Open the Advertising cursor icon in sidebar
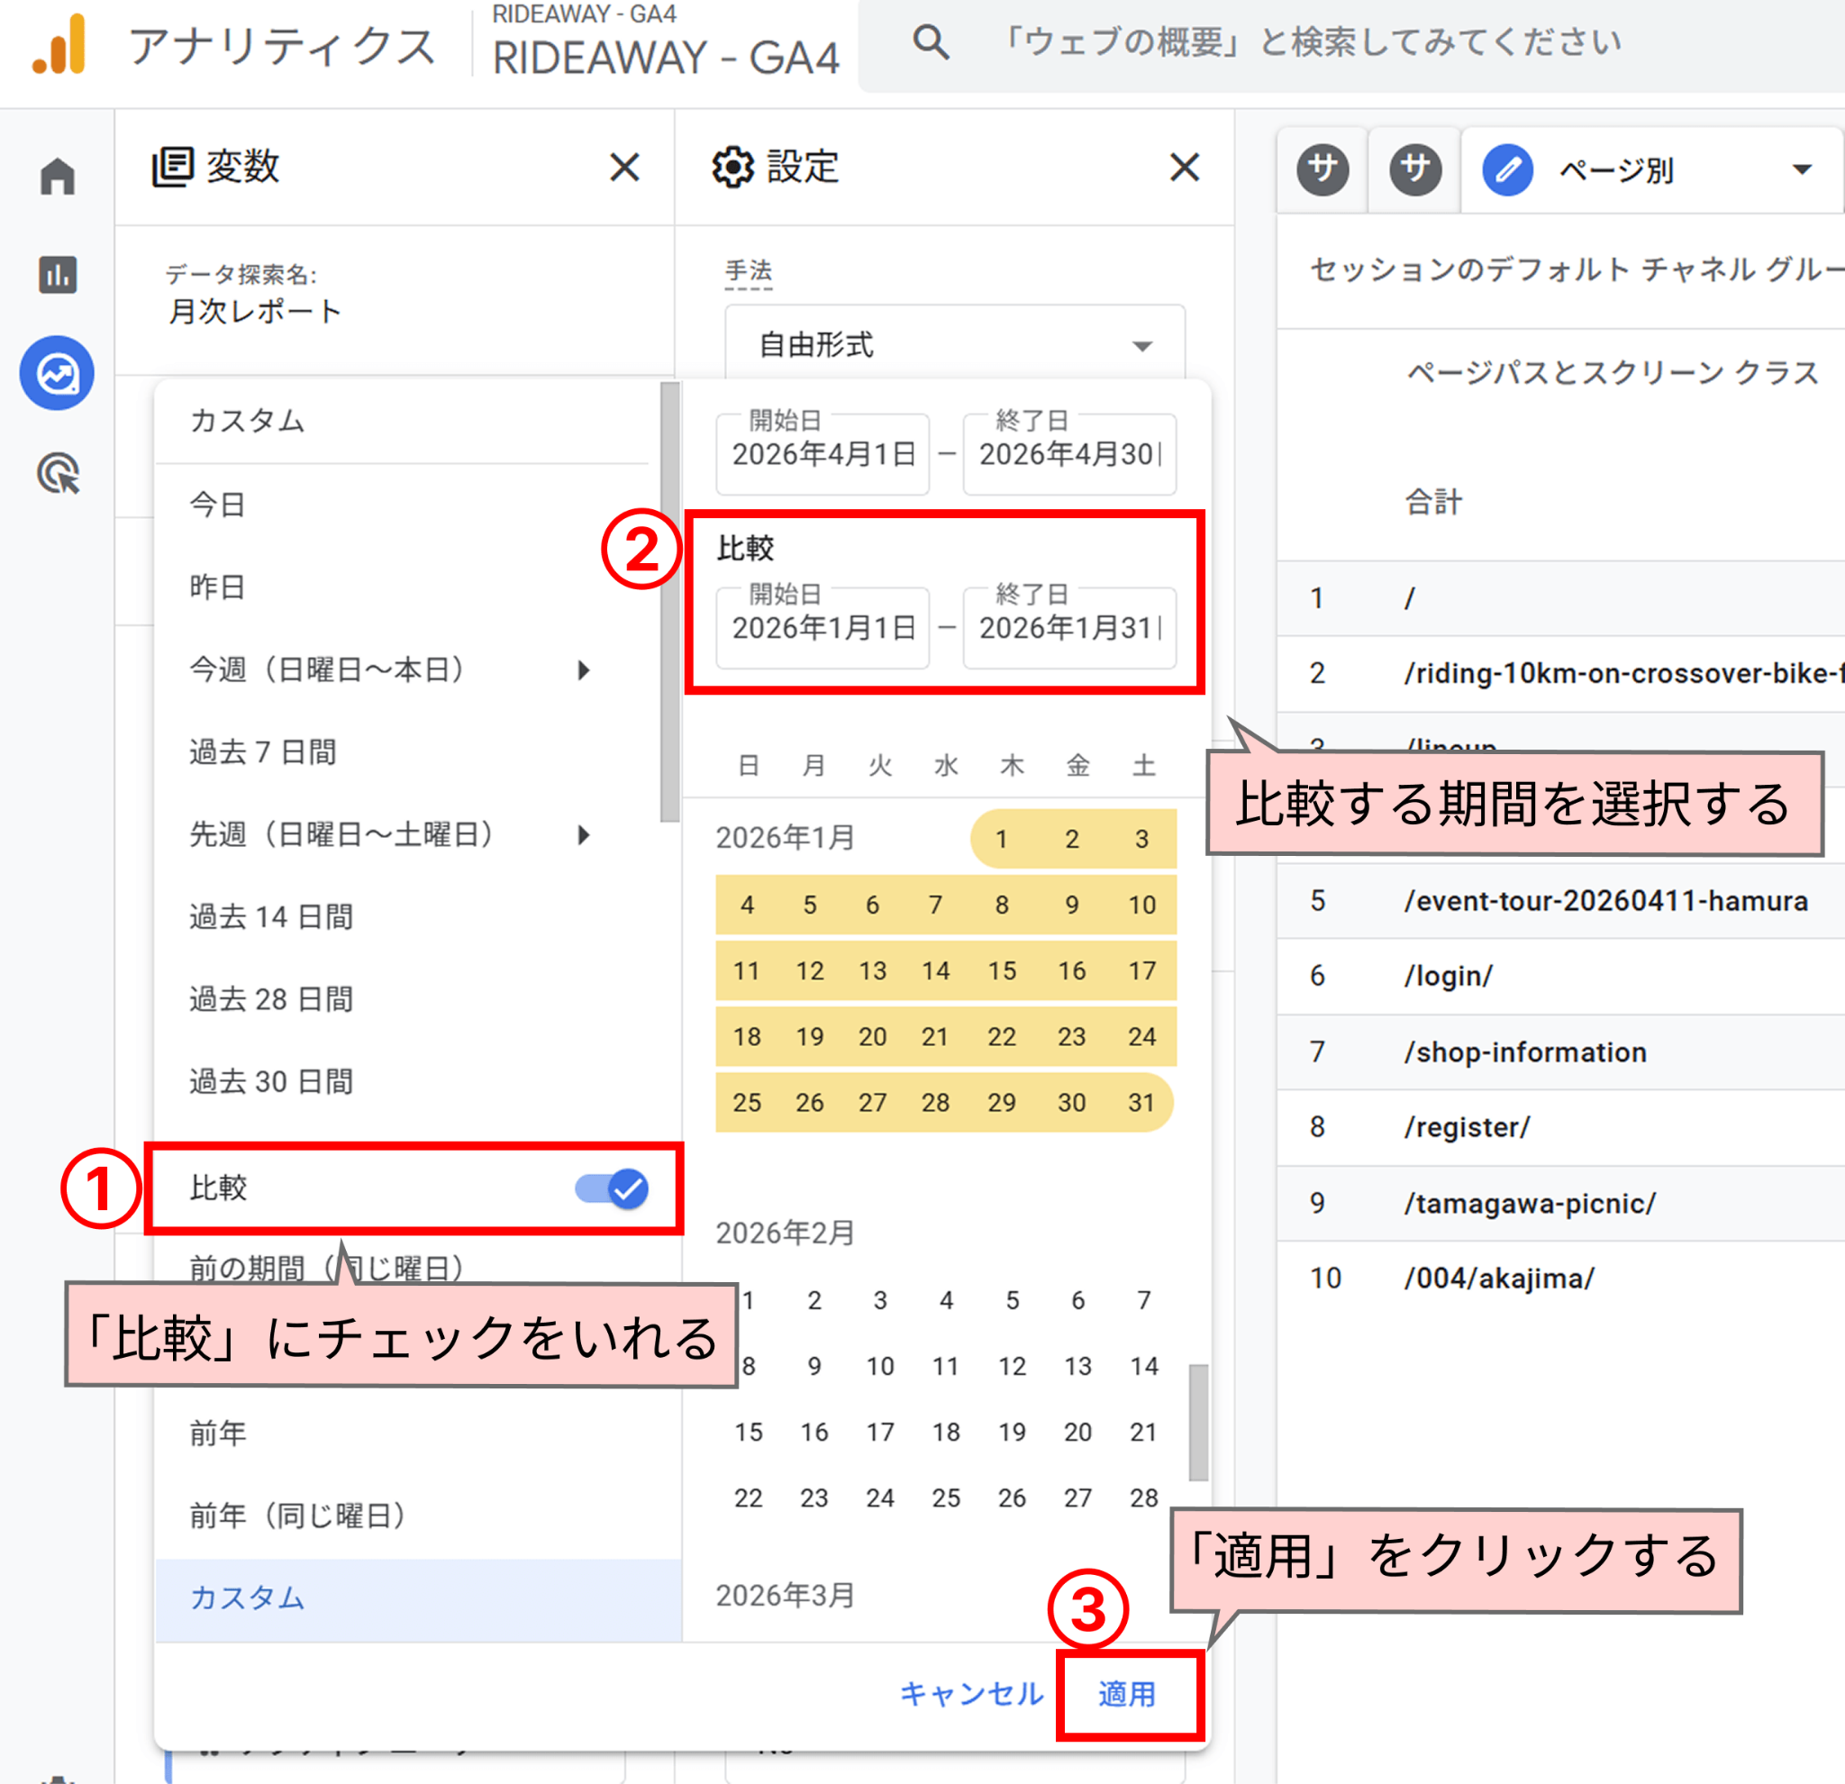The image size is (1845, 1784). coord(58,473)
